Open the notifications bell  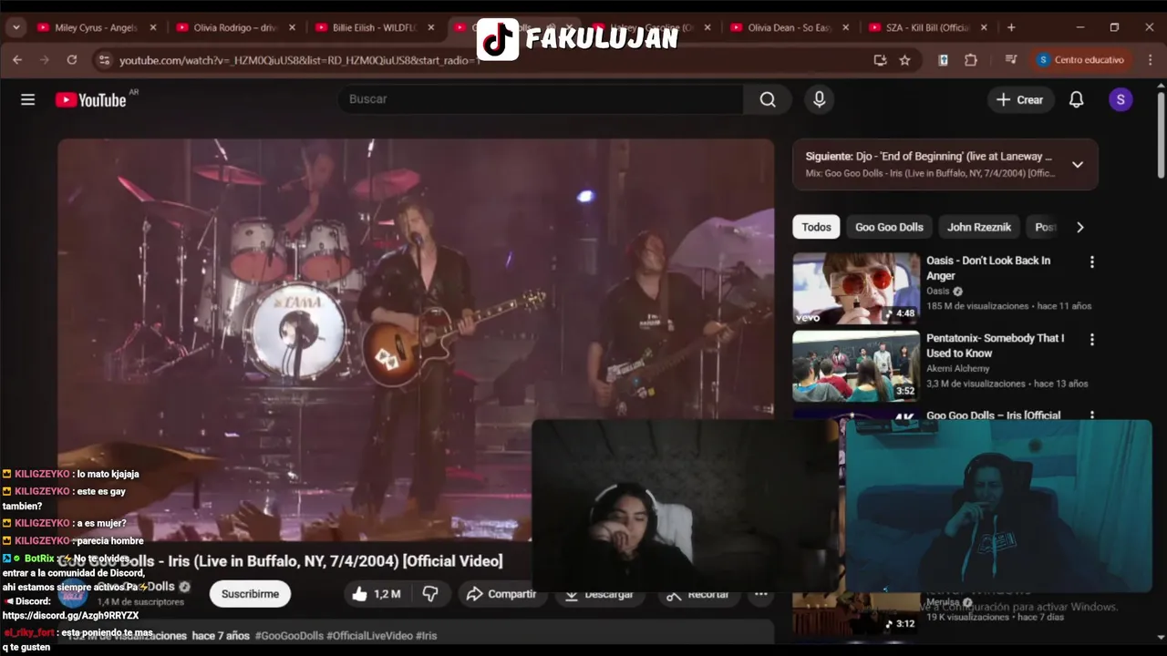(x=1076, y=99)
